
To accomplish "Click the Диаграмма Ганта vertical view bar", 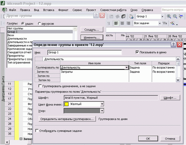I will 3,89.
